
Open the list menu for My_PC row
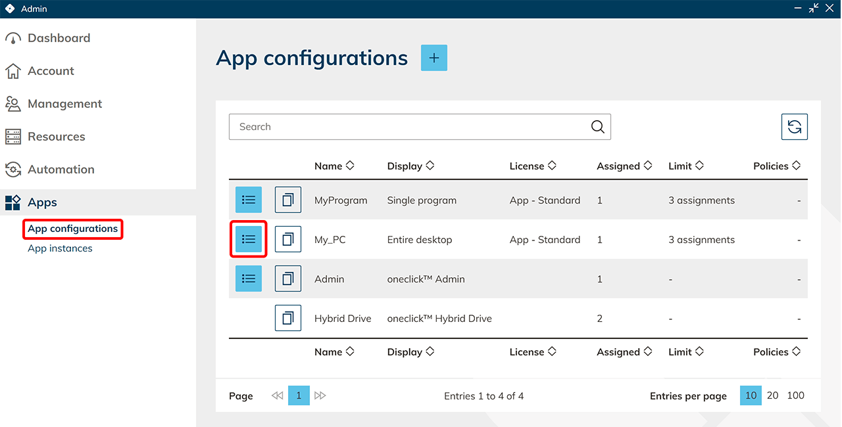[x=249, y=240]
